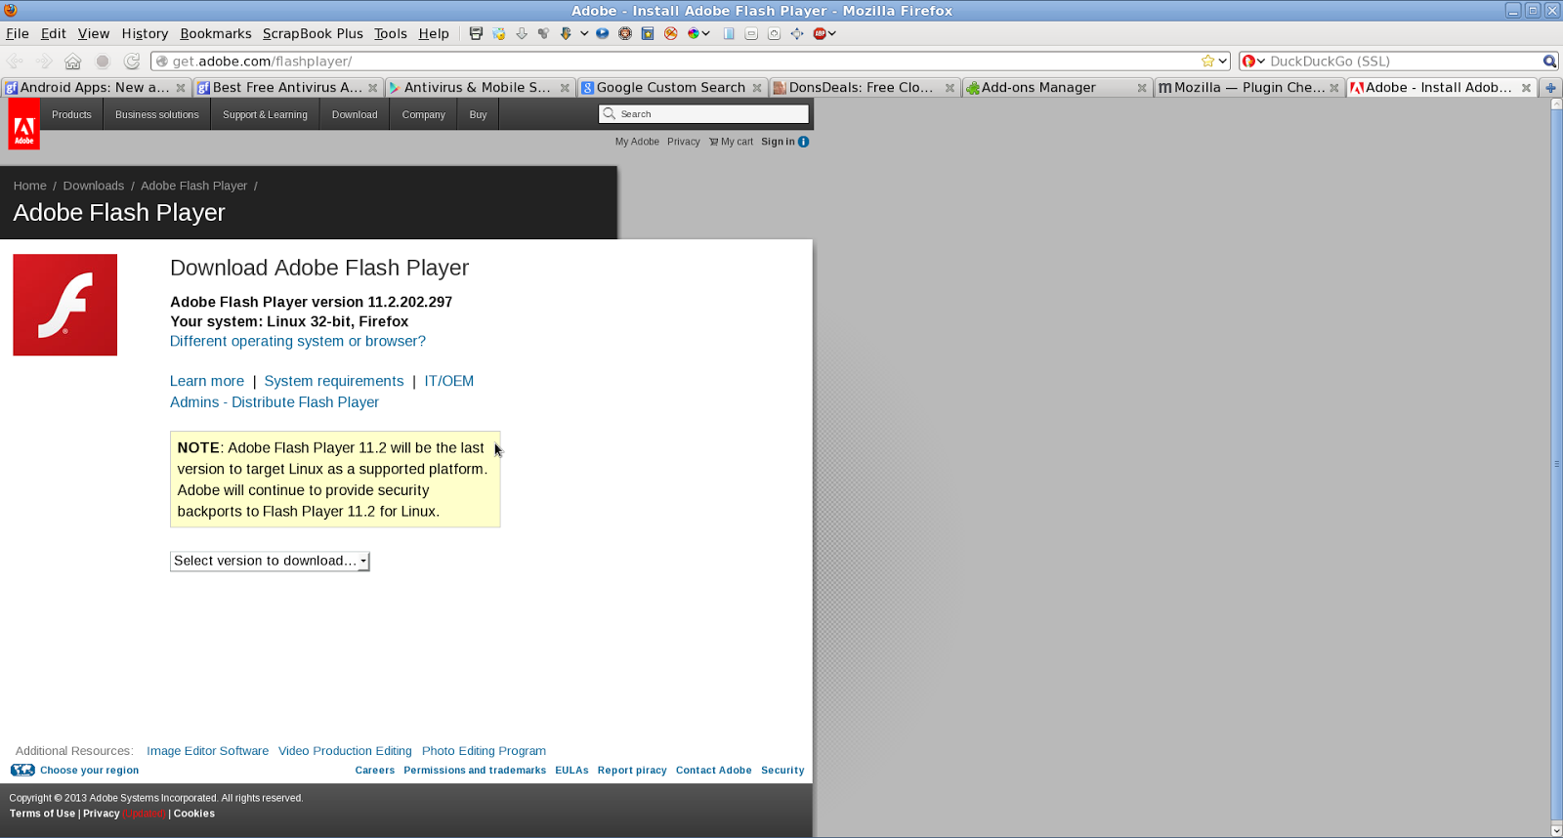Switch to the Add-ons Manager tab
The width and height of the screenshot is (1563, 838).
[x=1056, y=87]
